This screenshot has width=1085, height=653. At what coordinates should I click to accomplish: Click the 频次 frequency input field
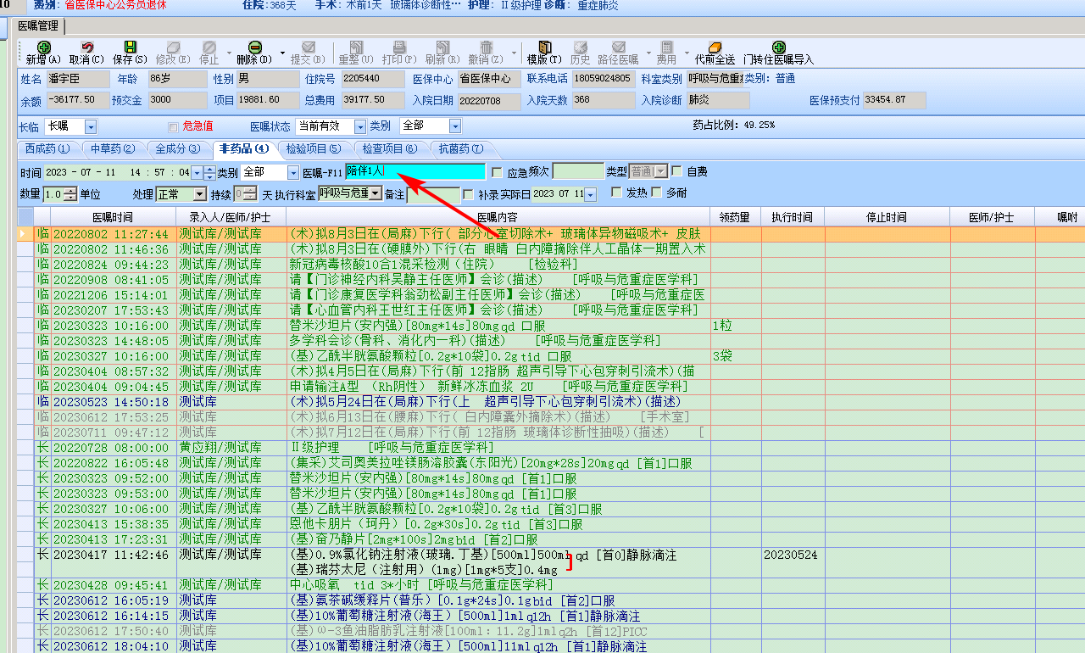pos(578,171)
